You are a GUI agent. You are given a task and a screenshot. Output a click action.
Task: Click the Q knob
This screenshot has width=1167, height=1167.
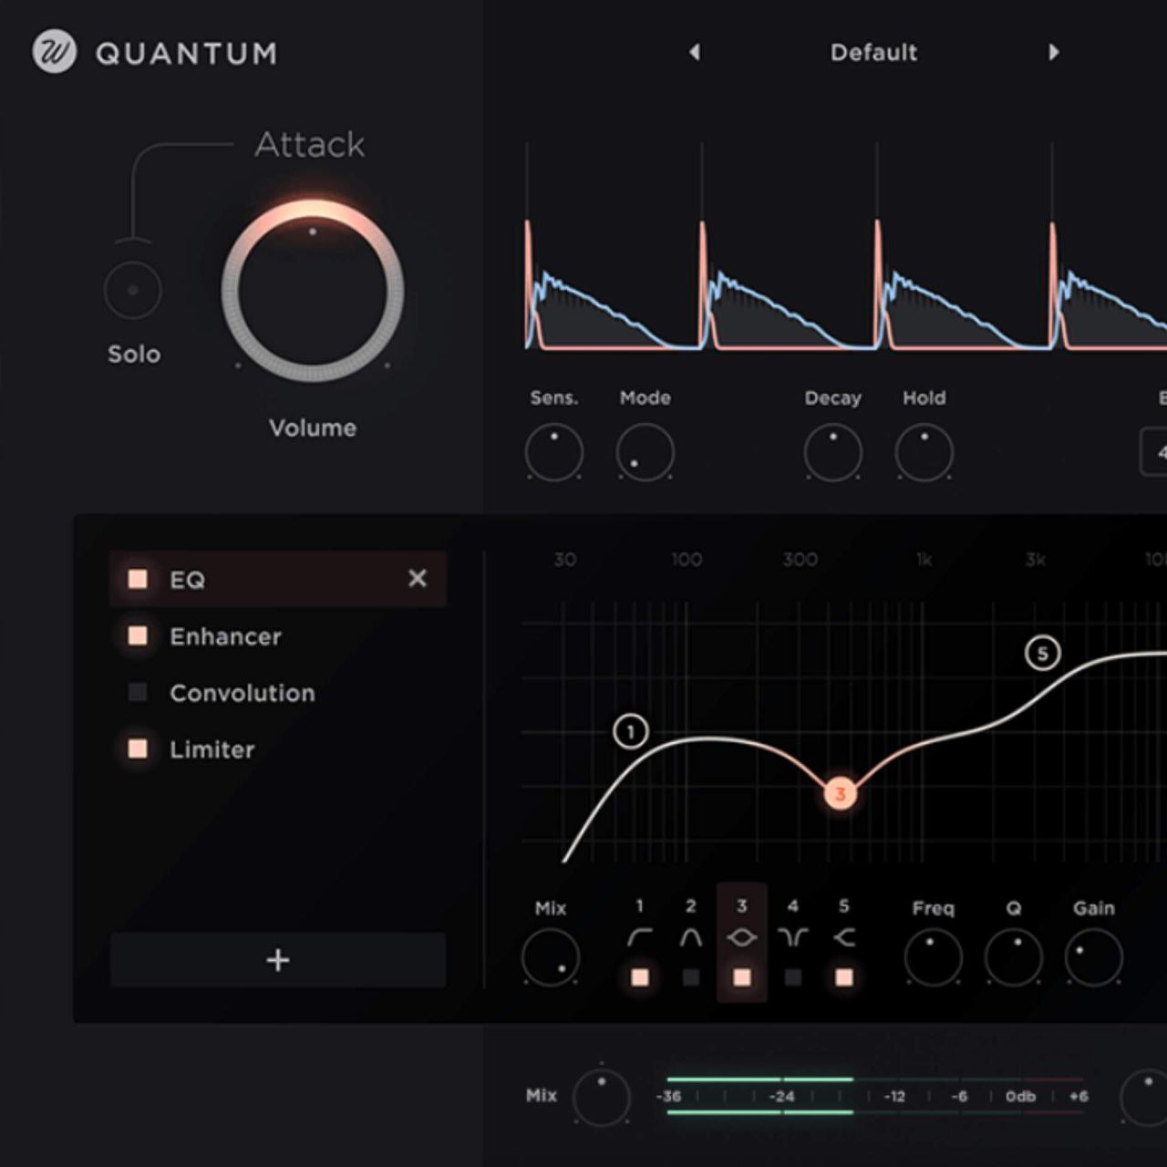tap(1013, 957)
